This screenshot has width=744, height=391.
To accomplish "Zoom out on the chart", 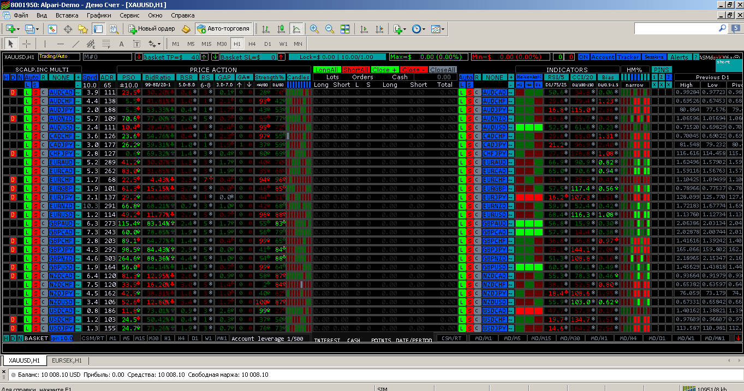I will [x=330, y=29].
